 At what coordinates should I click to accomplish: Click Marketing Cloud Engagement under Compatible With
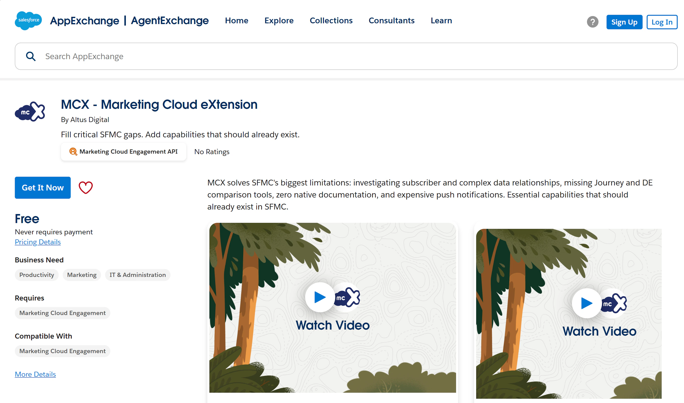(x=62, y=351)
